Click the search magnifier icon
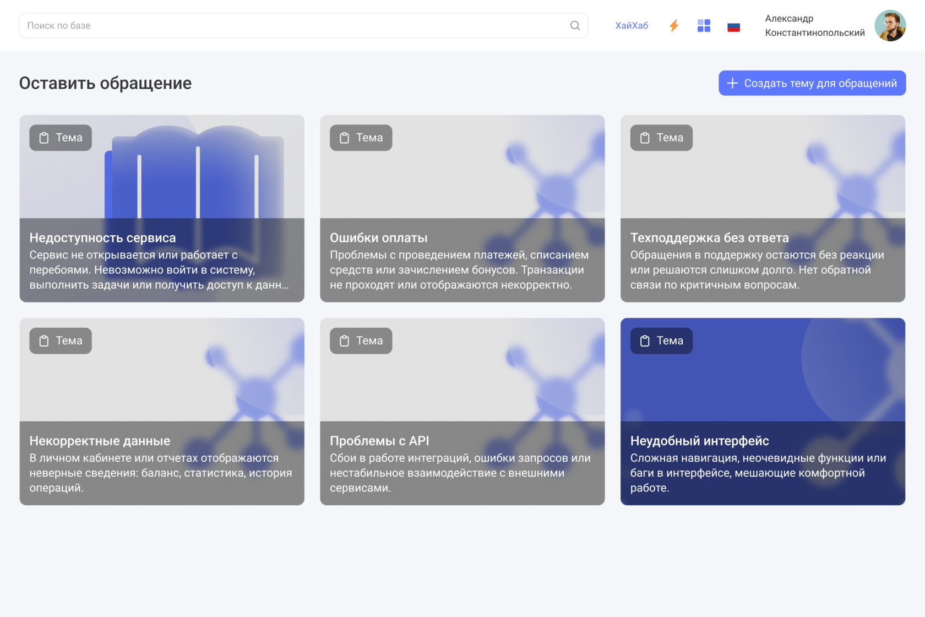Viewport: 925px width, 617px height. coord(575,25)
